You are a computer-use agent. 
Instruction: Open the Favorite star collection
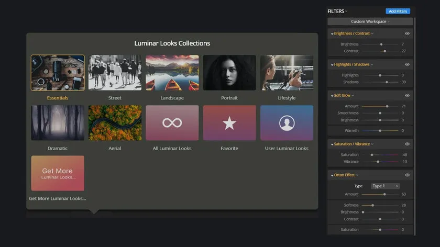[x=229, y=123]
